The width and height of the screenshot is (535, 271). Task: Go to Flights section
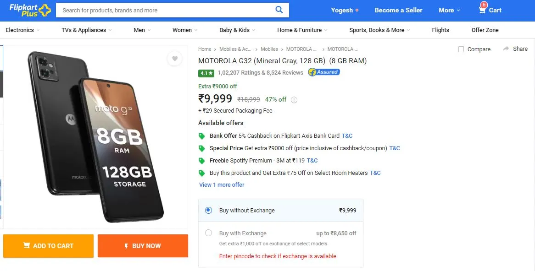pos(440,30)
